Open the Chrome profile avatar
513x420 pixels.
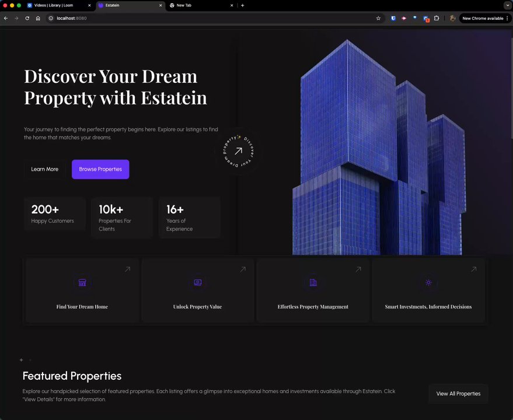point(452,18)
